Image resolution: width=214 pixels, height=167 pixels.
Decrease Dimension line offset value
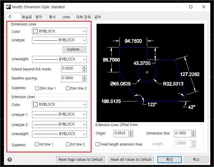(193, 135)
